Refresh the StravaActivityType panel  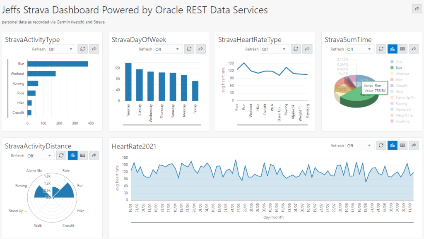pos(82,49)
